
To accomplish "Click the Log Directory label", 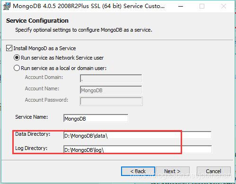I will click(x=31, y=148).
